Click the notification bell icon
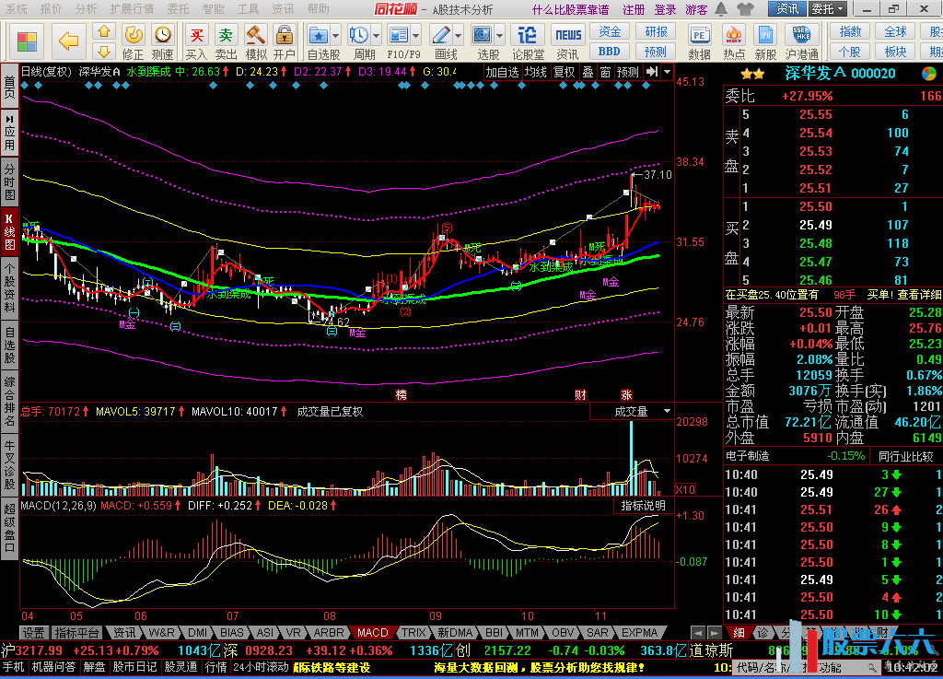Image resolution: width=943 pixels, height=679 pixels. [721, 9]
